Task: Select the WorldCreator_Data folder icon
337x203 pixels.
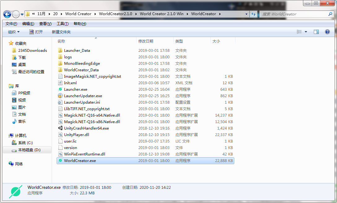Action: [x=60, y=70]
